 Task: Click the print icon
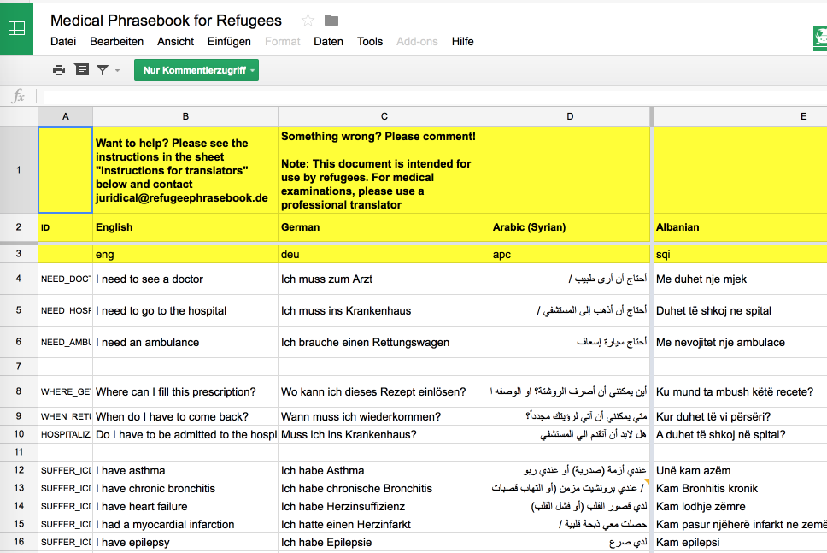pos(58,70)
